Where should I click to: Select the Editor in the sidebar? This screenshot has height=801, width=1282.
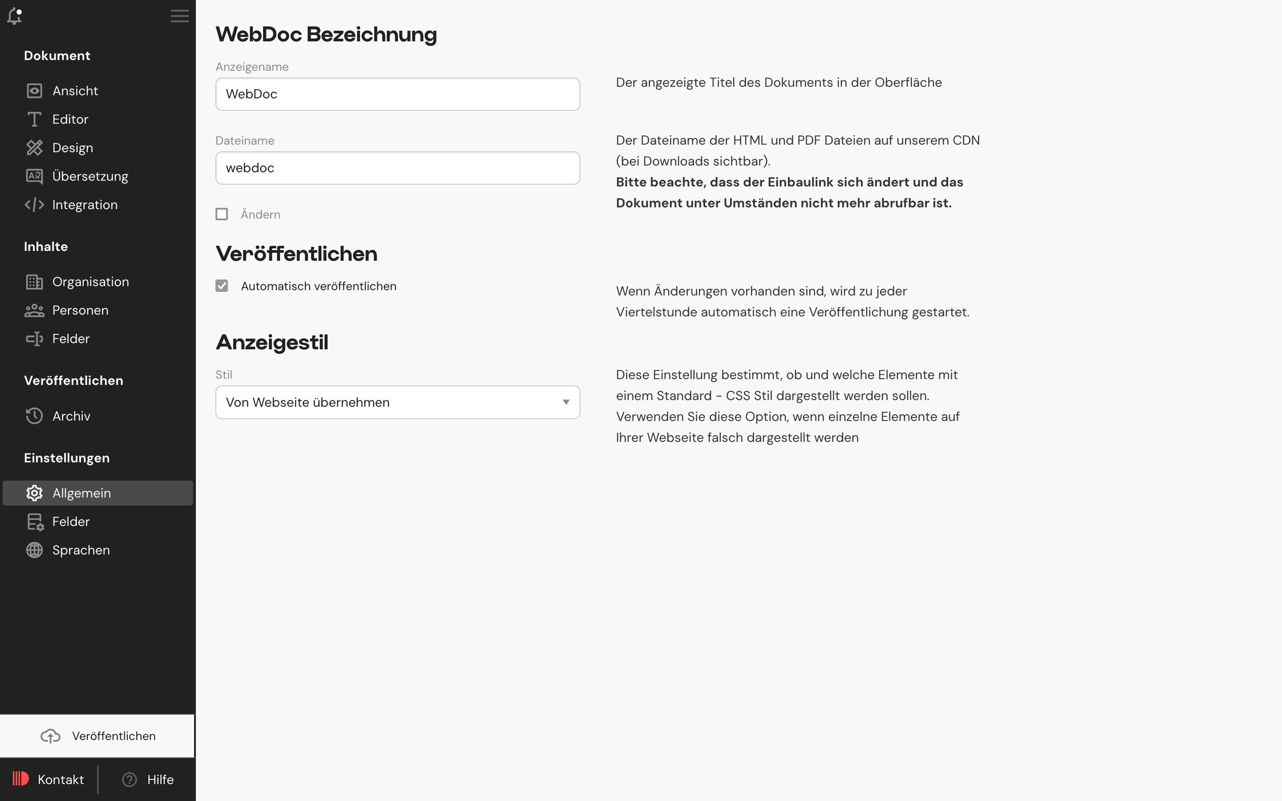pos(70,119)
